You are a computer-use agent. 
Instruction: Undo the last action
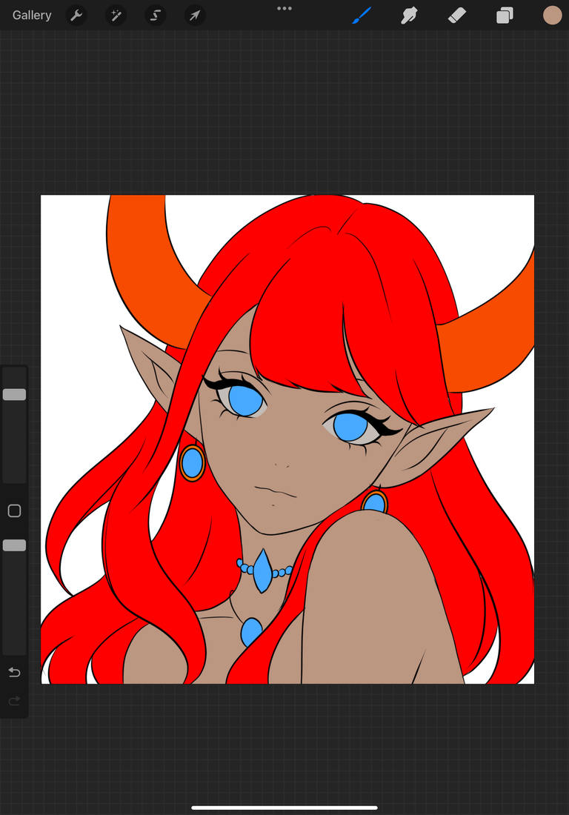click(x=15, y=673)
